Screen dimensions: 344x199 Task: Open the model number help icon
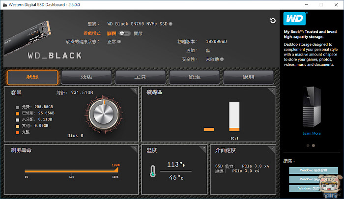click(171, 24)
